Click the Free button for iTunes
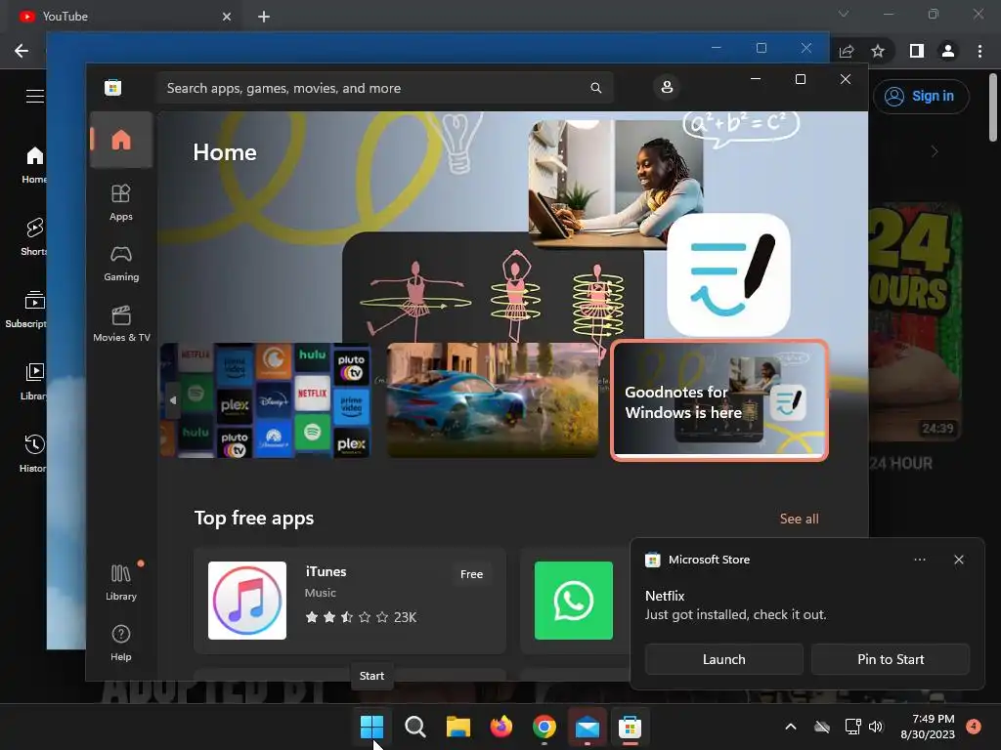 (471, 574)
